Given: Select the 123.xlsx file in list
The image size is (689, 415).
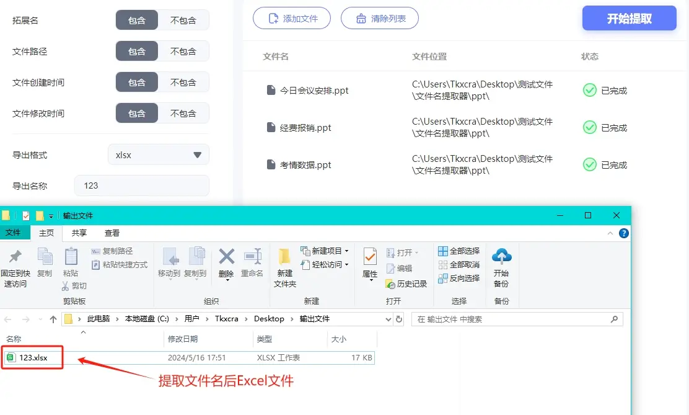Looking at the screenshot, I should (33, 358).
